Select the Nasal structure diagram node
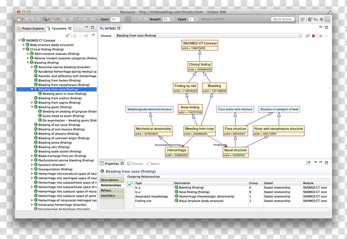347x239 pixels. point(235,153)
